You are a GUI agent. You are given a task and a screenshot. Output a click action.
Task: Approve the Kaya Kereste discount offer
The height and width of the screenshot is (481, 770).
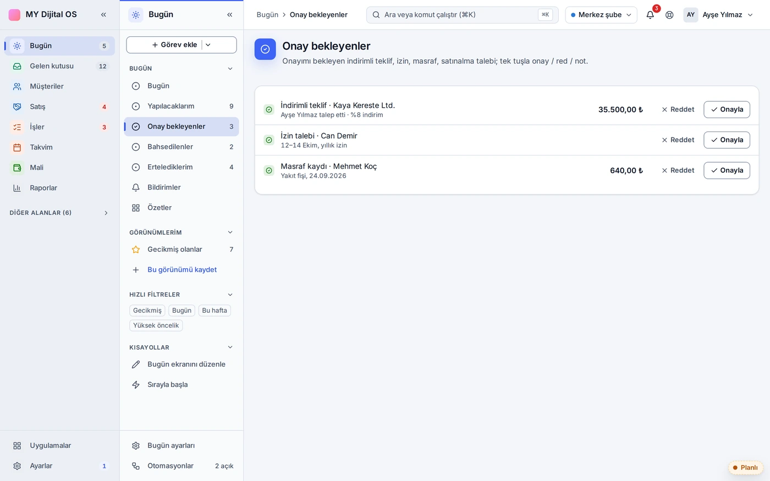pos(727,109)
